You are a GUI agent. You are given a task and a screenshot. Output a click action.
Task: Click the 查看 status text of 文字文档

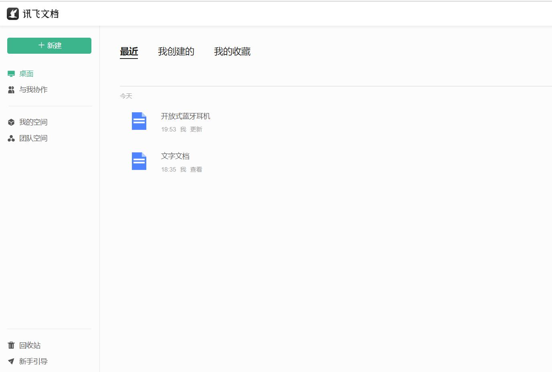click(x=196, y=169)
